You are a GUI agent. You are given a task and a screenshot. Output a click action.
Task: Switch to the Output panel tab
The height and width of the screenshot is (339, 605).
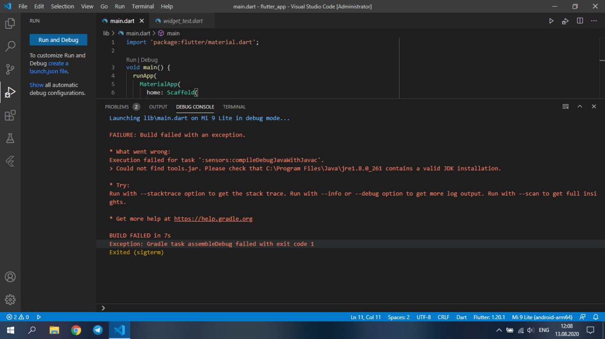pyautogui.click(x=158, y=107)
